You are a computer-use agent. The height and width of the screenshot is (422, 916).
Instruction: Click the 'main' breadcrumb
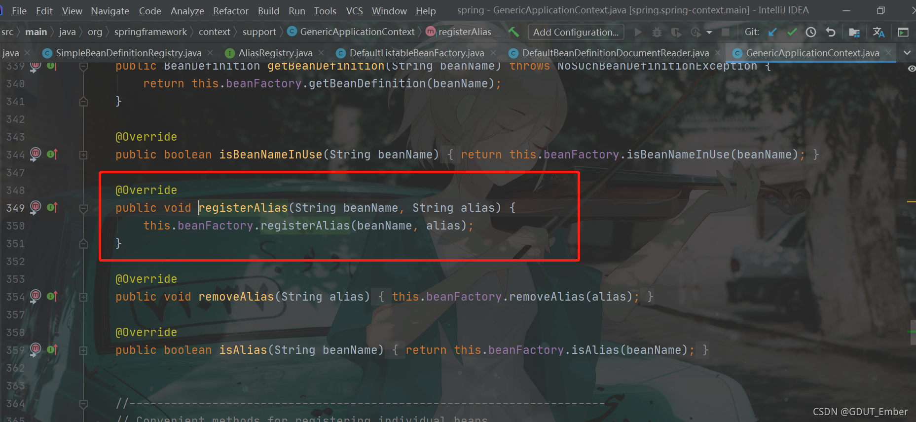pyautogui.click(x=36, y=32)
